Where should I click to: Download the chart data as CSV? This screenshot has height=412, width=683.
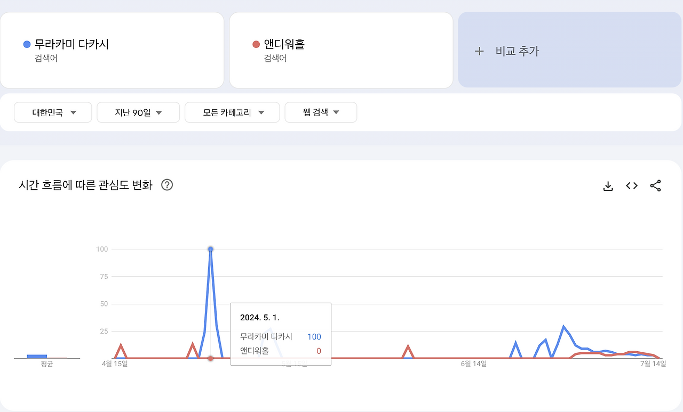608,185
